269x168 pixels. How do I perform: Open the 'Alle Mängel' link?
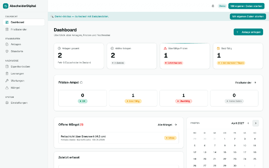pyautogui.click(x=167, y=125)
